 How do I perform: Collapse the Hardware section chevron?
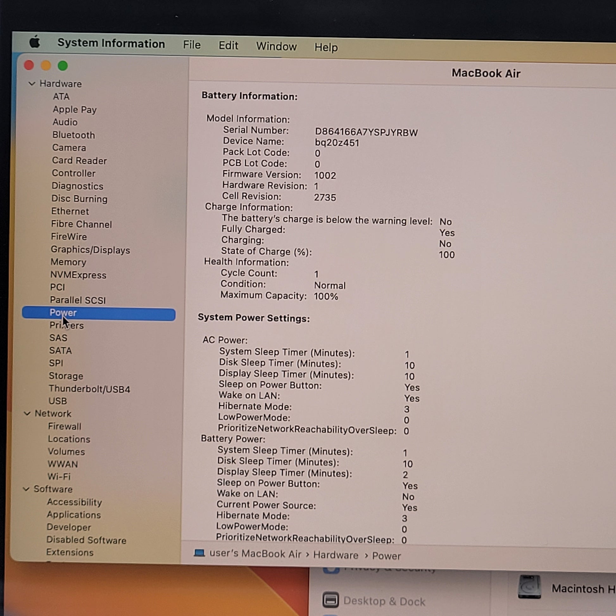(x=32, y=84)
